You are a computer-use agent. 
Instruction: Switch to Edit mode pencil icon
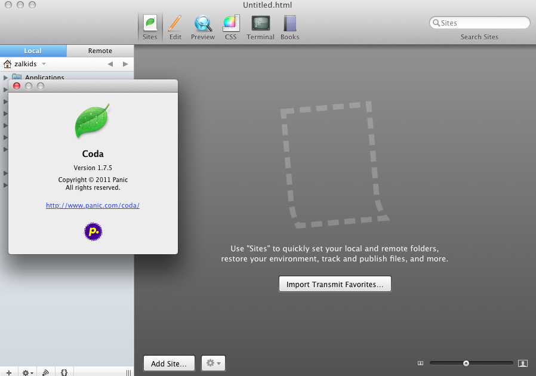pos(175,27)
